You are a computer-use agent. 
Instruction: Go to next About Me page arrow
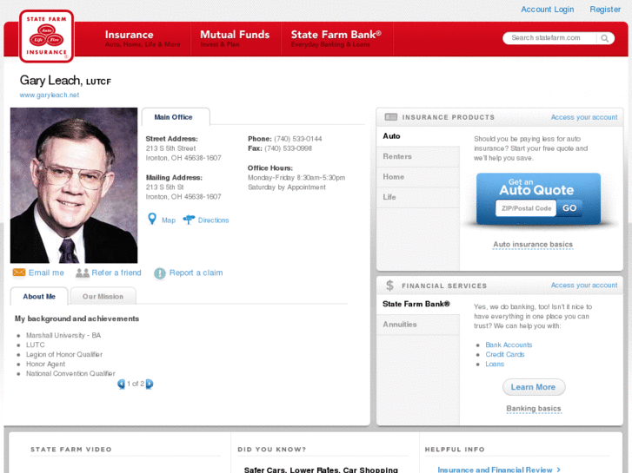150,384
